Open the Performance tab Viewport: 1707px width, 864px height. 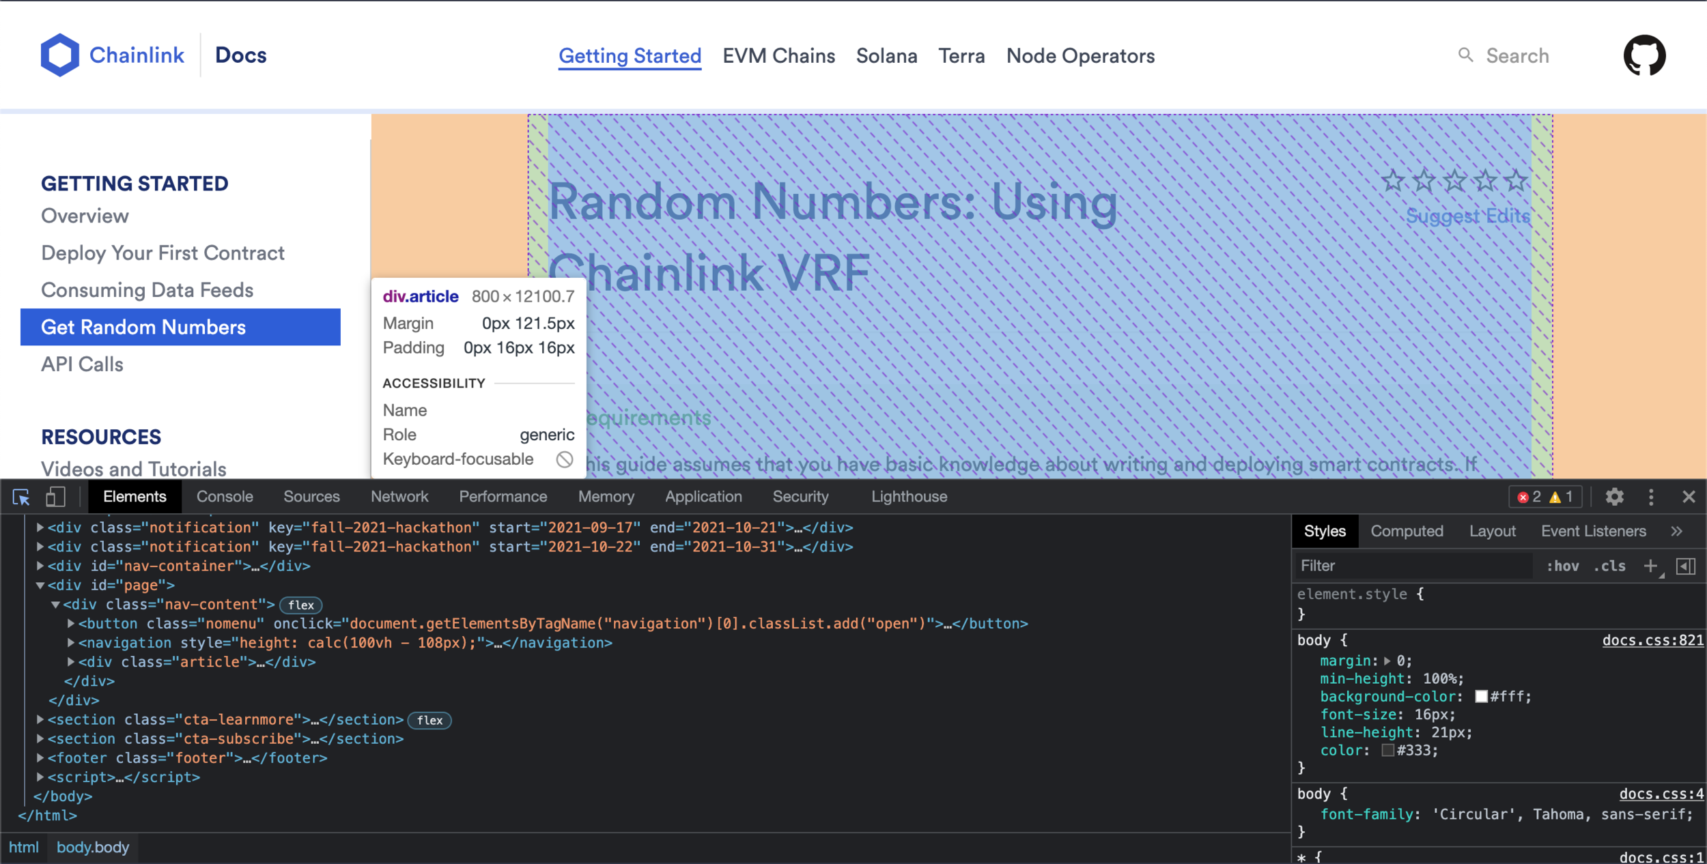tap(503, 497)
